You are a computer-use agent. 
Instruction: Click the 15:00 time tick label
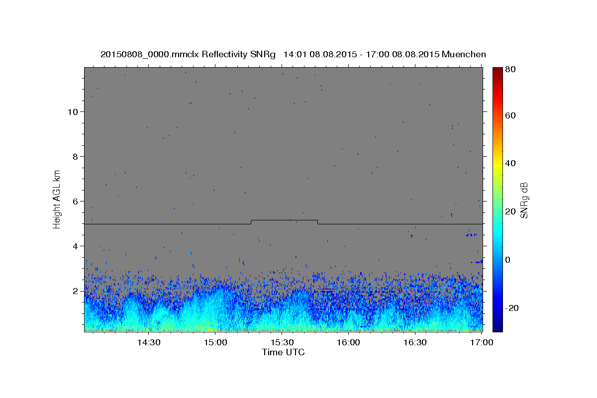click(x=215, y=343)
